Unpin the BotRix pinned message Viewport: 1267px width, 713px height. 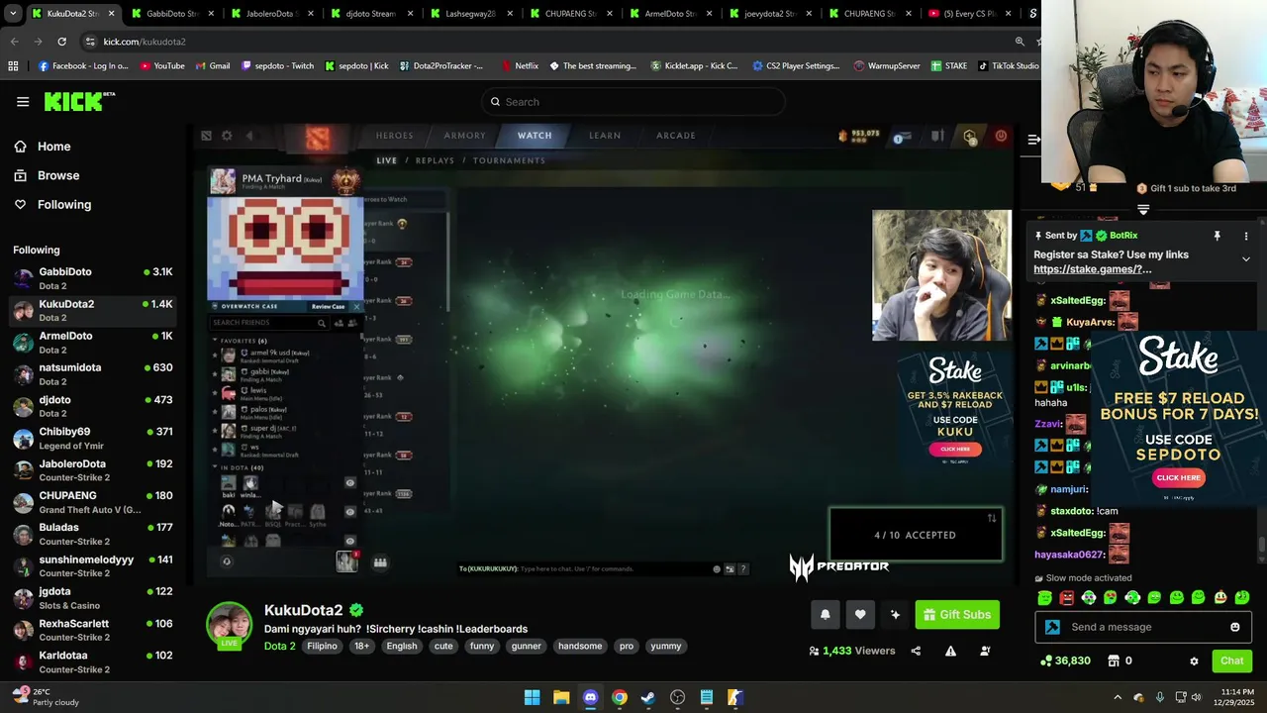point(1218,236)
